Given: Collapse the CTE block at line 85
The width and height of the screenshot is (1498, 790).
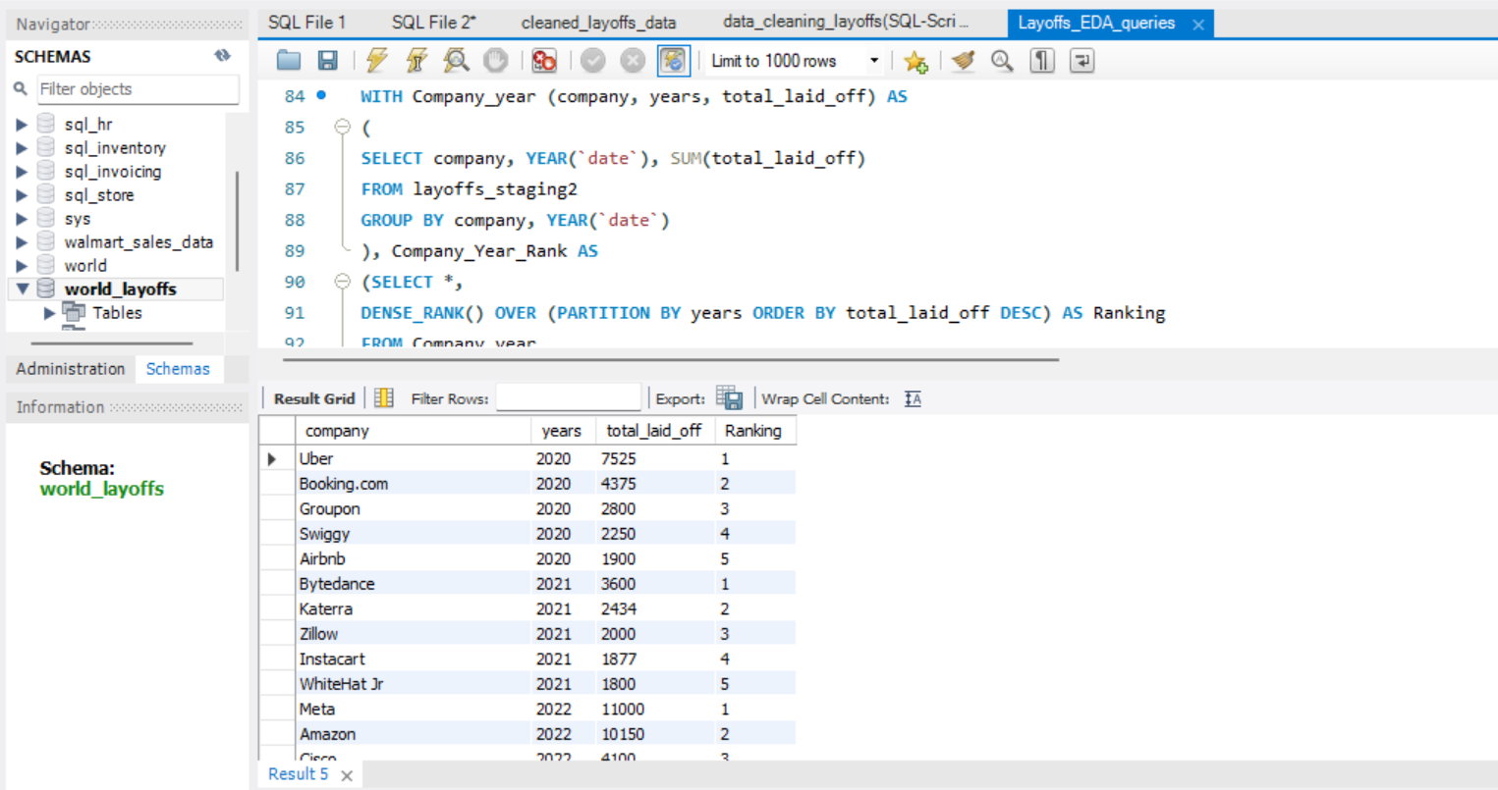Looking at the screenshot, I should [x=342, y=127].
